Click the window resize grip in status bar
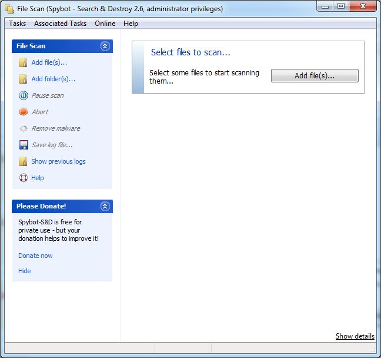 pyautogui.click(x=373, y=350)
